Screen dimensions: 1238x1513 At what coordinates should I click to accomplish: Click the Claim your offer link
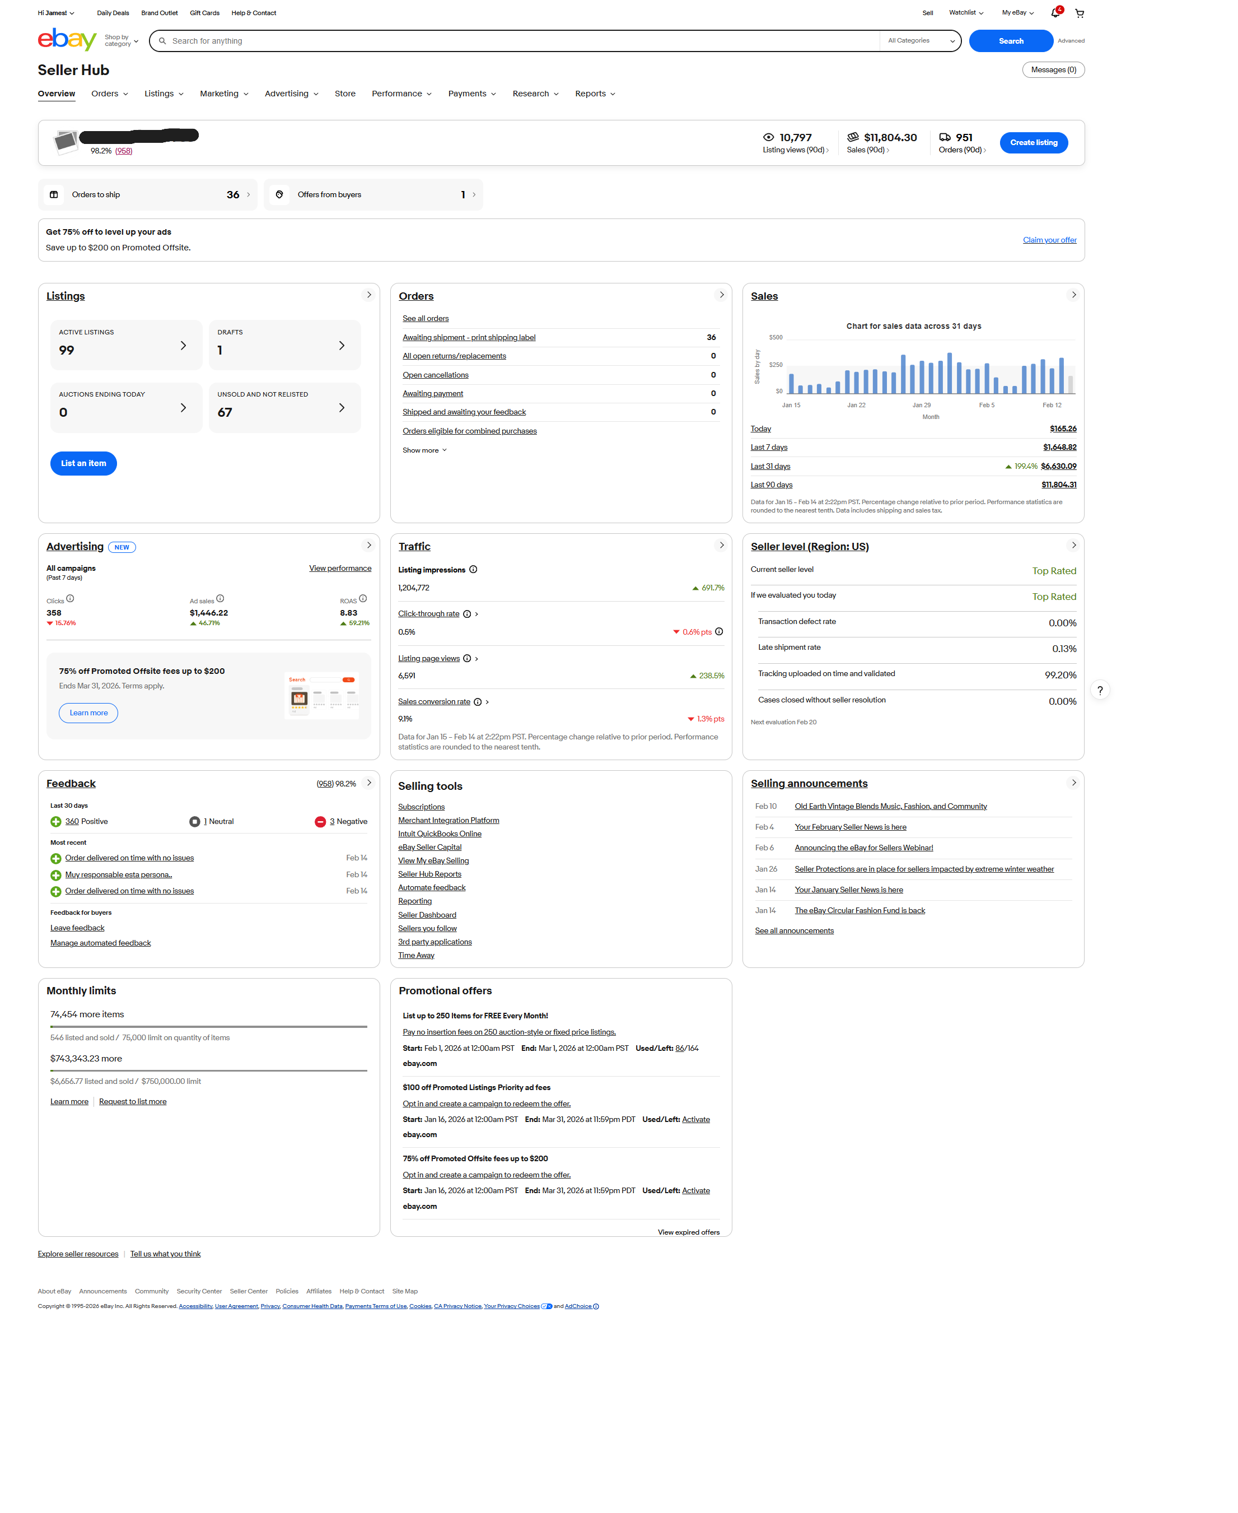(x=1049, y=240)
